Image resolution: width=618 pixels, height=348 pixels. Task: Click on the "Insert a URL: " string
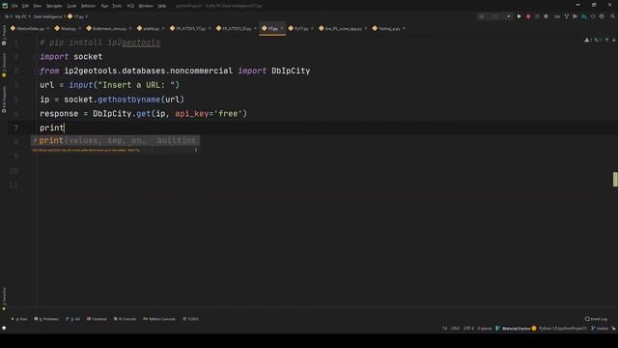pyautogui.click(x=136, y=85)
